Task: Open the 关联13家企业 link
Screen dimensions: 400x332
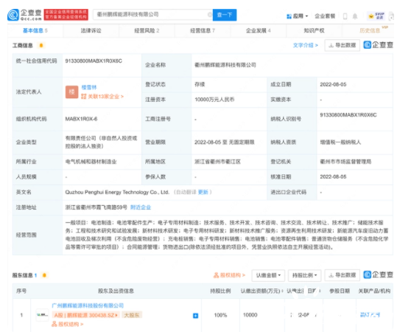Action: coord(102,97)
